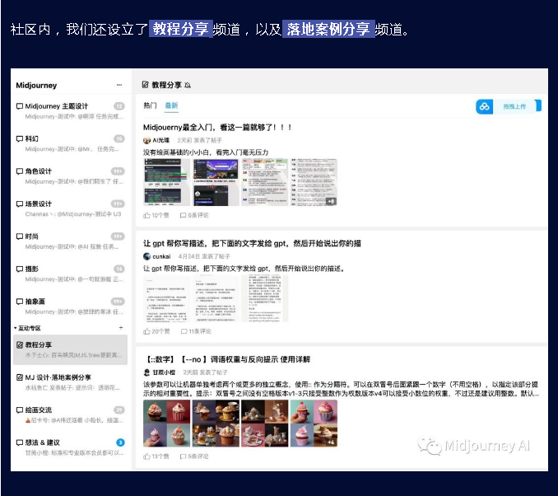Open the 场景设计 channel
558x496 pixels.
[x=70, y=208]
